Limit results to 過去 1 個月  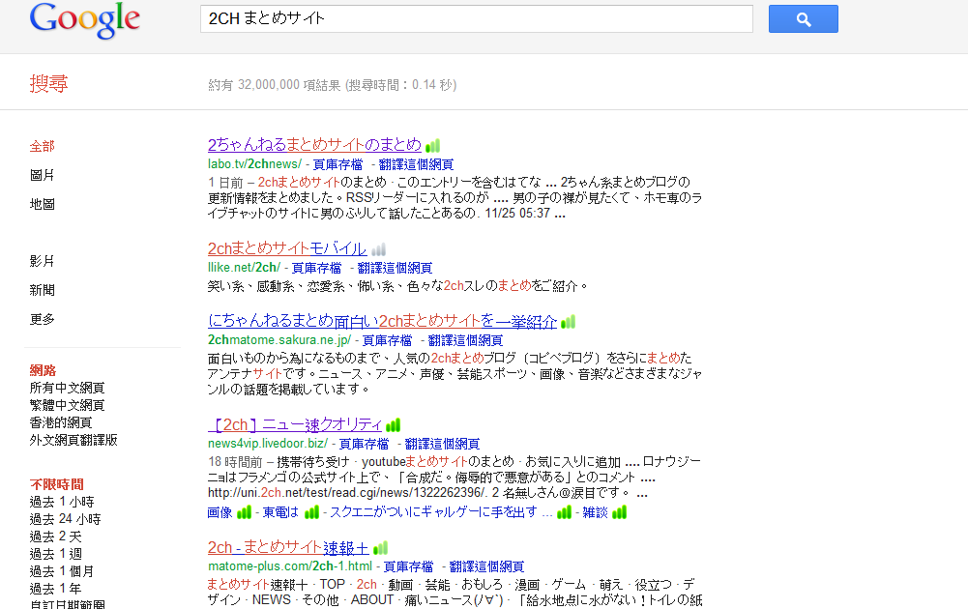tap(62, 570)
